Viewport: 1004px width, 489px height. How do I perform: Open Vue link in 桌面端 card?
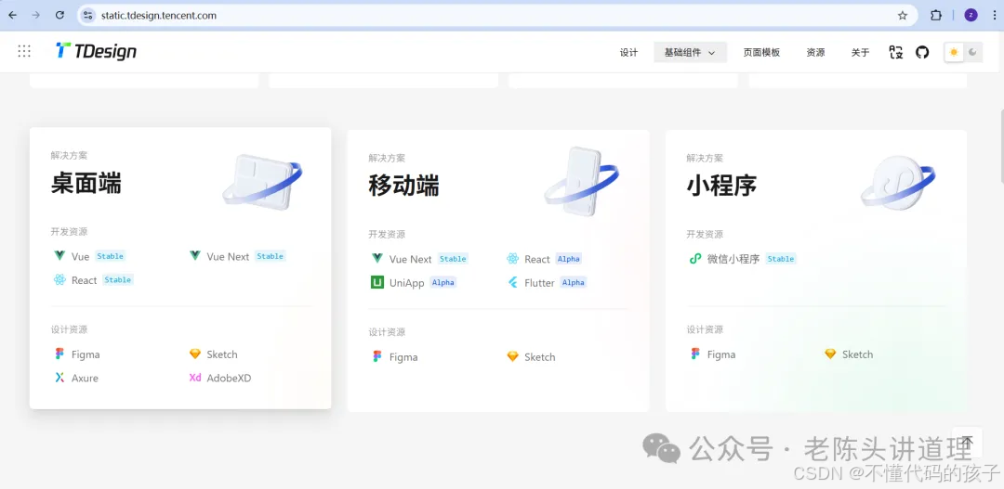pyautogui.click(x=80, y=256)
